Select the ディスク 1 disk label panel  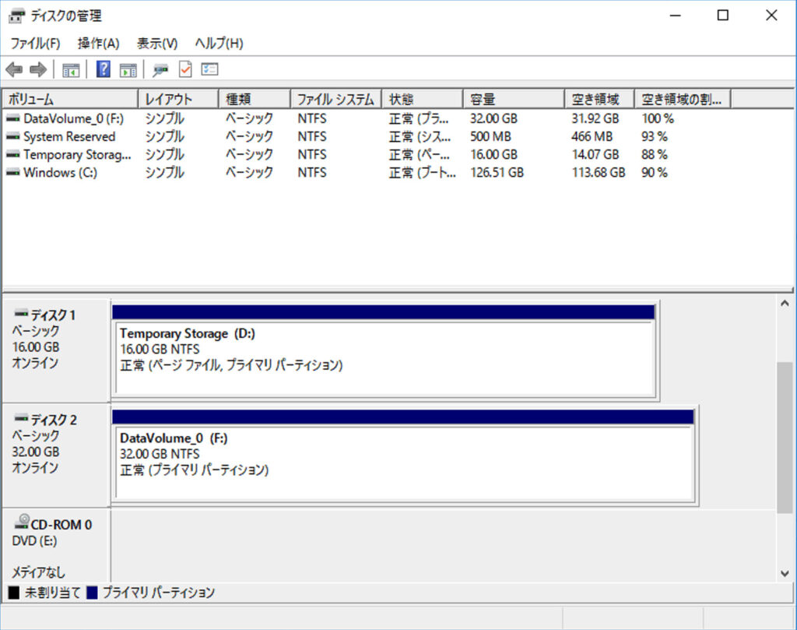[56, 351]
